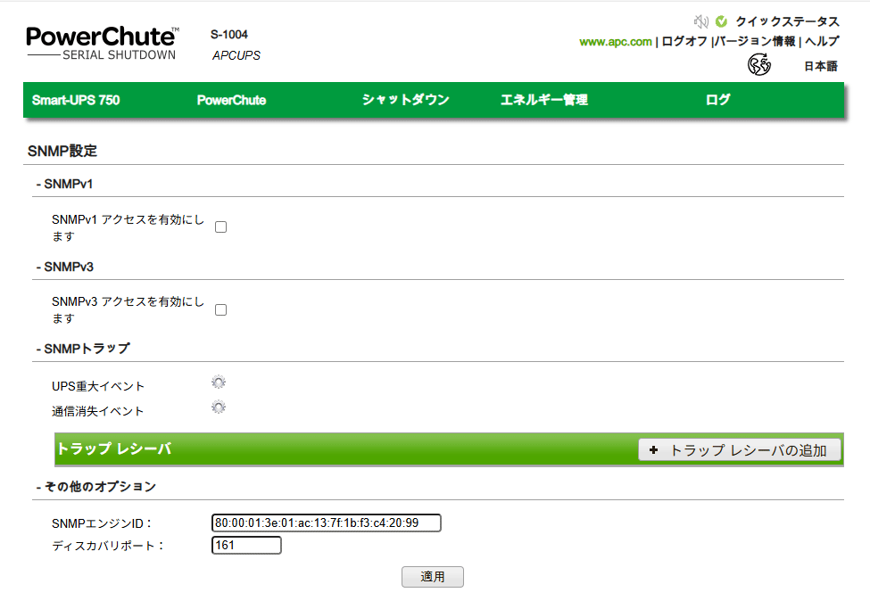The image size is (870, 609).
Task: Open the エネルギー管理 menu
Action: (544, 100)
